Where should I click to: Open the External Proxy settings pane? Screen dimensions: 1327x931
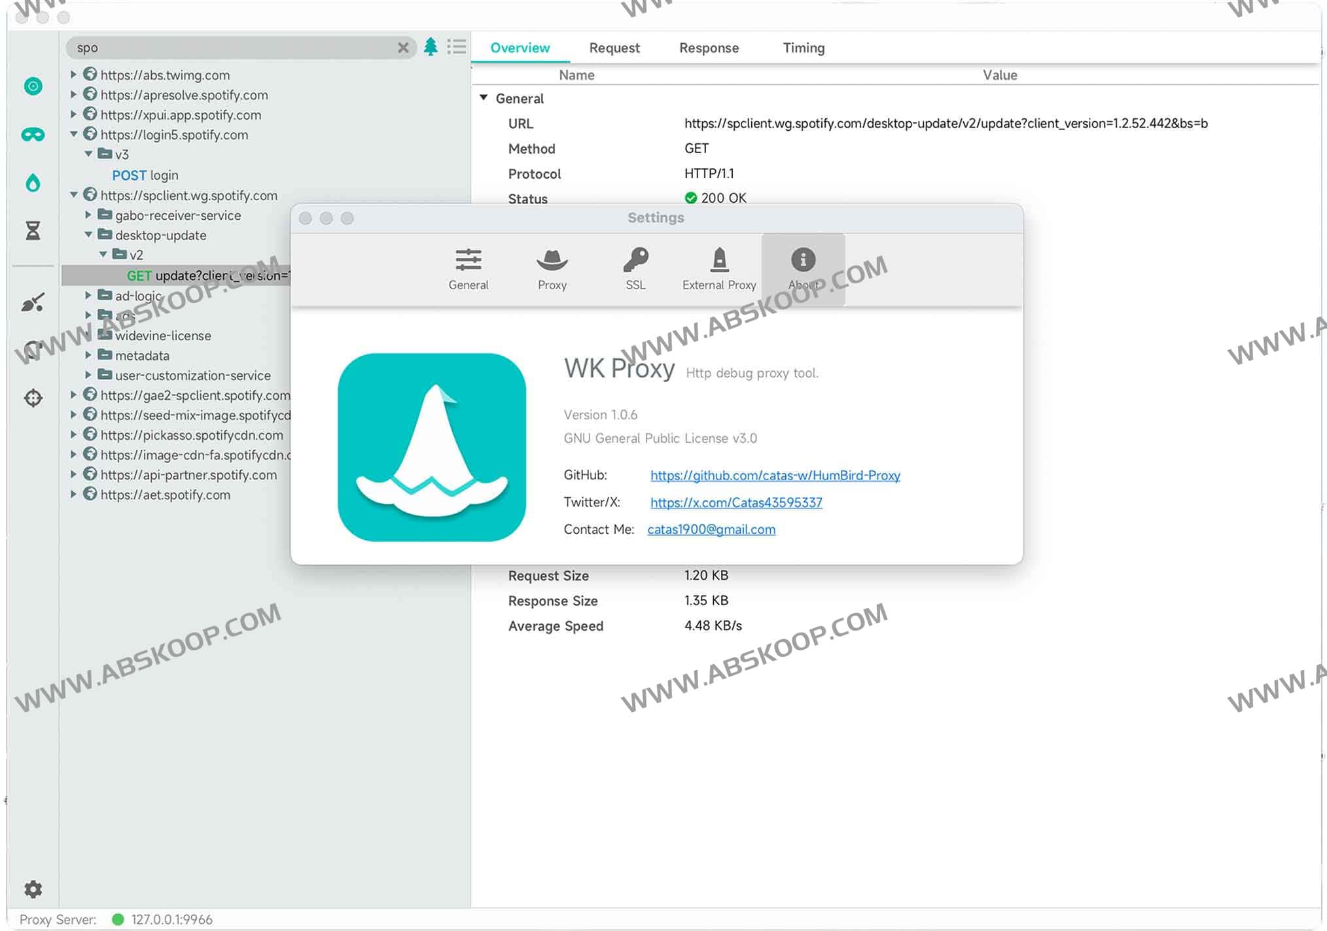pyautogui.click(x=718, y=269)
